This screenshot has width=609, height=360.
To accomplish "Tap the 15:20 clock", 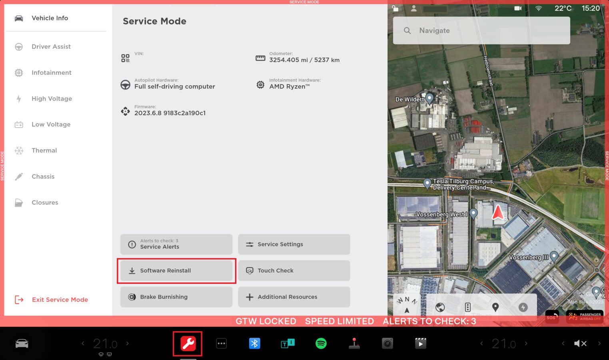I will 591,8.
